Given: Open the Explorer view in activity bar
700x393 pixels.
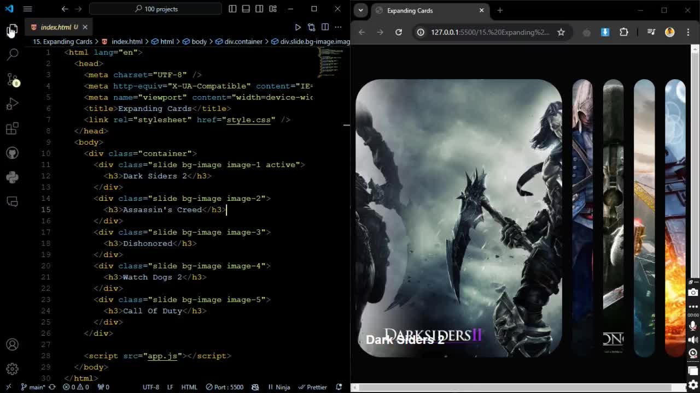Looking at the screenshot, I should (x=12, y=29).
